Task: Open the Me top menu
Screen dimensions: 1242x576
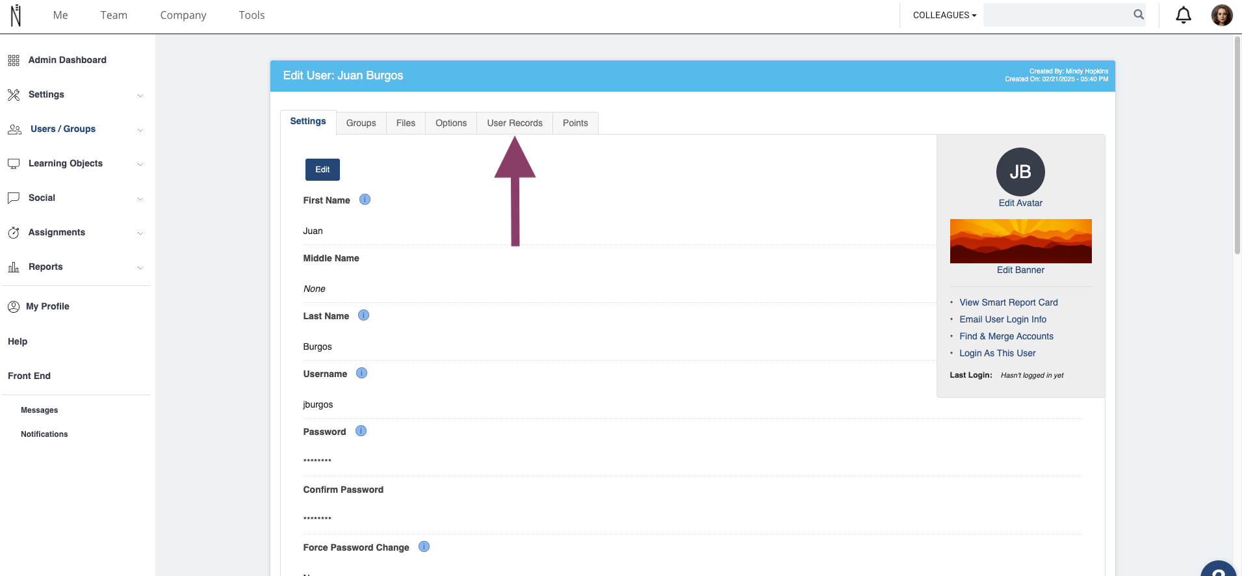Action: coord(60,15)
